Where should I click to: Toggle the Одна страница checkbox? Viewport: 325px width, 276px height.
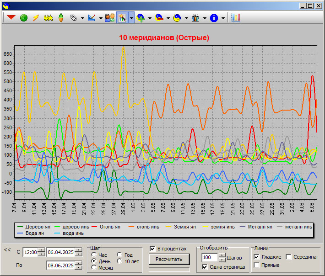click(x=205, y=267)
